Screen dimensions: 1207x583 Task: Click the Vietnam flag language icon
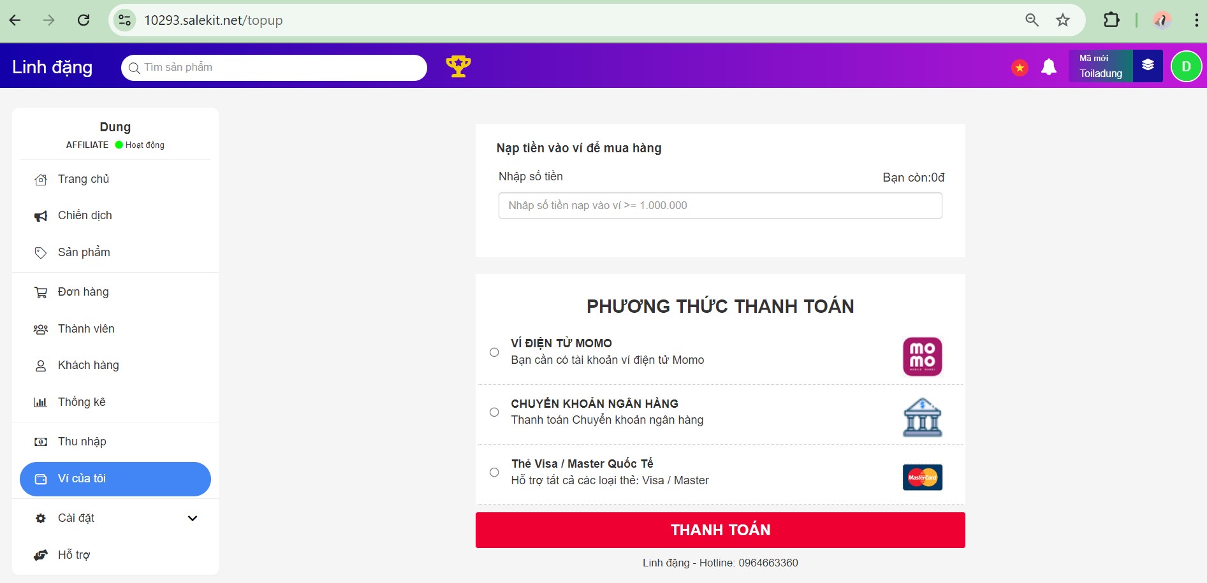pyautogui.click(x=1020, y=67)
